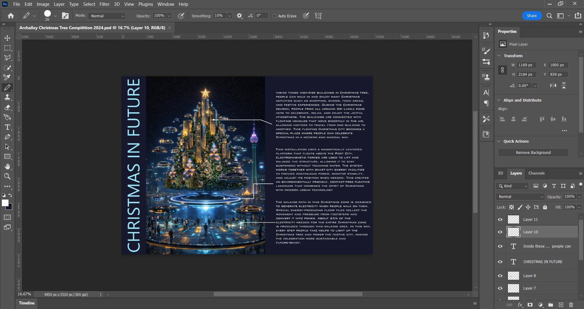
Task: Toggle visibility of CHRISTMAS IN FUTURE layer
Action: 500,262
